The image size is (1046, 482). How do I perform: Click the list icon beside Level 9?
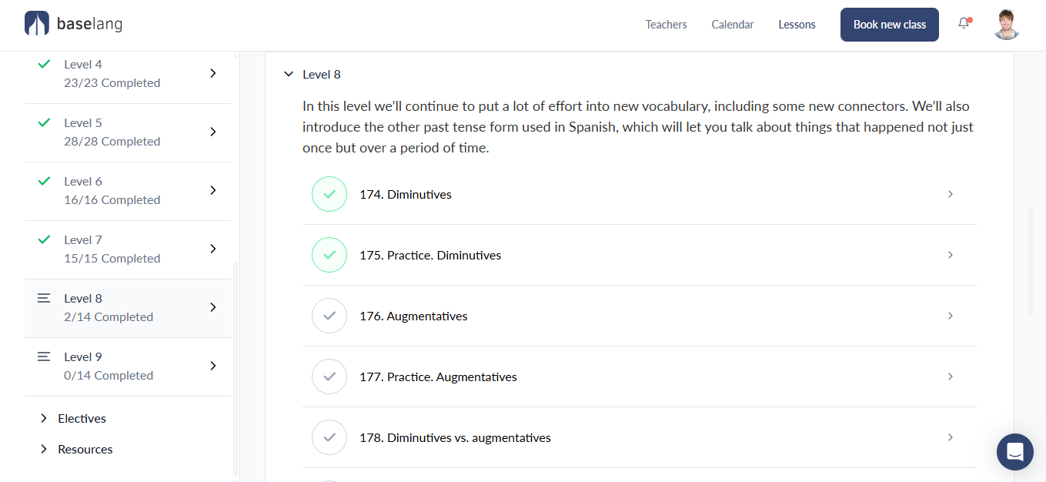pyautogui.click(x=44, y=356)
